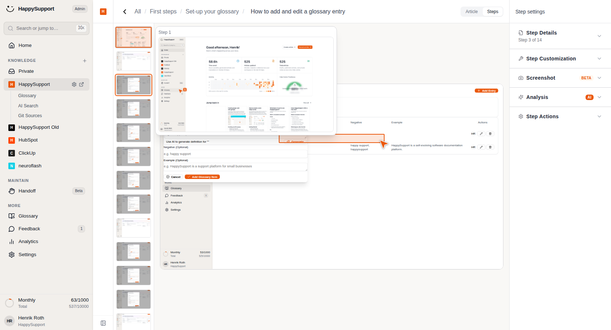Viewport: 611px width, 330px height.
Task: Click the Beta badge next to Handoff
Action: coord(79,191)
